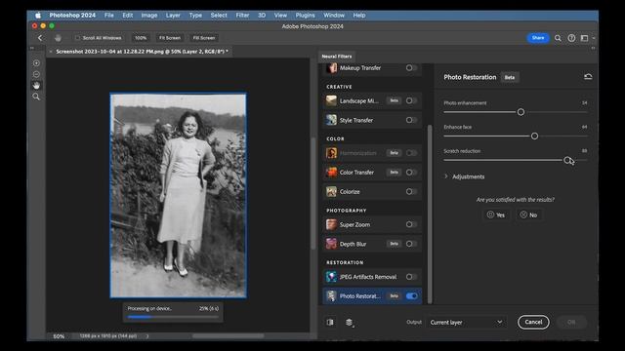625x351 pixels.
Task: Open workspace dropdown arrow beside layout icon
Action: tap(594, 38)
